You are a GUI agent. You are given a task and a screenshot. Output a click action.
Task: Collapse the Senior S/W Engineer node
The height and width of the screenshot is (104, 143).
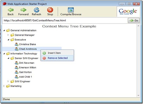point(8,58)
